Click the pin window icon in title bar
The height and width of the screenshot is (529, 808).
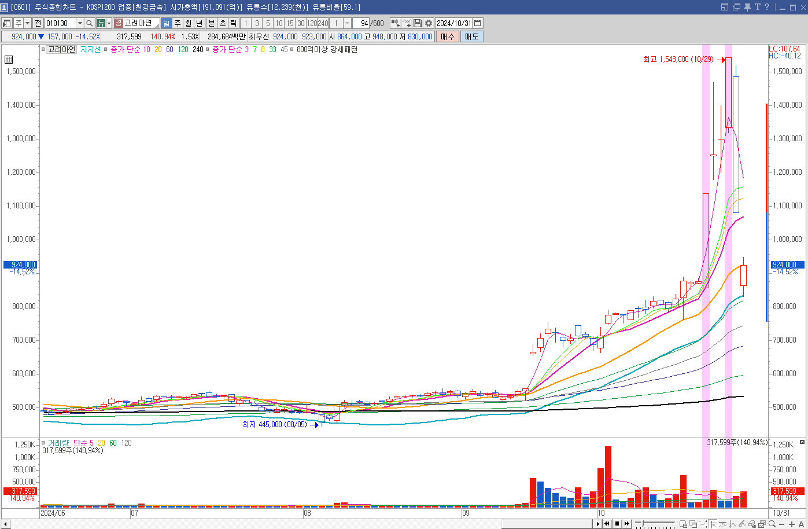[x=747, y=7]
